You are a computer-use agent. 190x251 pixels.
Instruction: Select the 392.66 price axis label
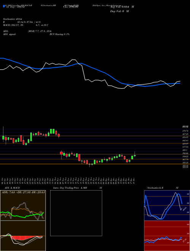point(185,153)
